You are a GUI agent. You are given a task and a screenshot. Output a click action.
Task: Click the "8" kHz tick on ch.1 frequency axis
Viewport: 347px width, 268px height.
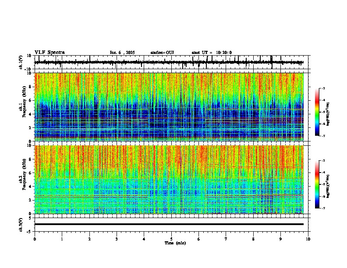pos(31,87)
